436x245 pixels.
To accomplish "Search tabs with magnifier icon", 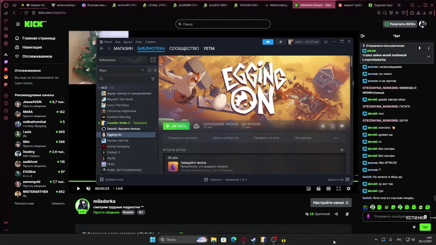I will pyautogui.click(x=412, y=5).
